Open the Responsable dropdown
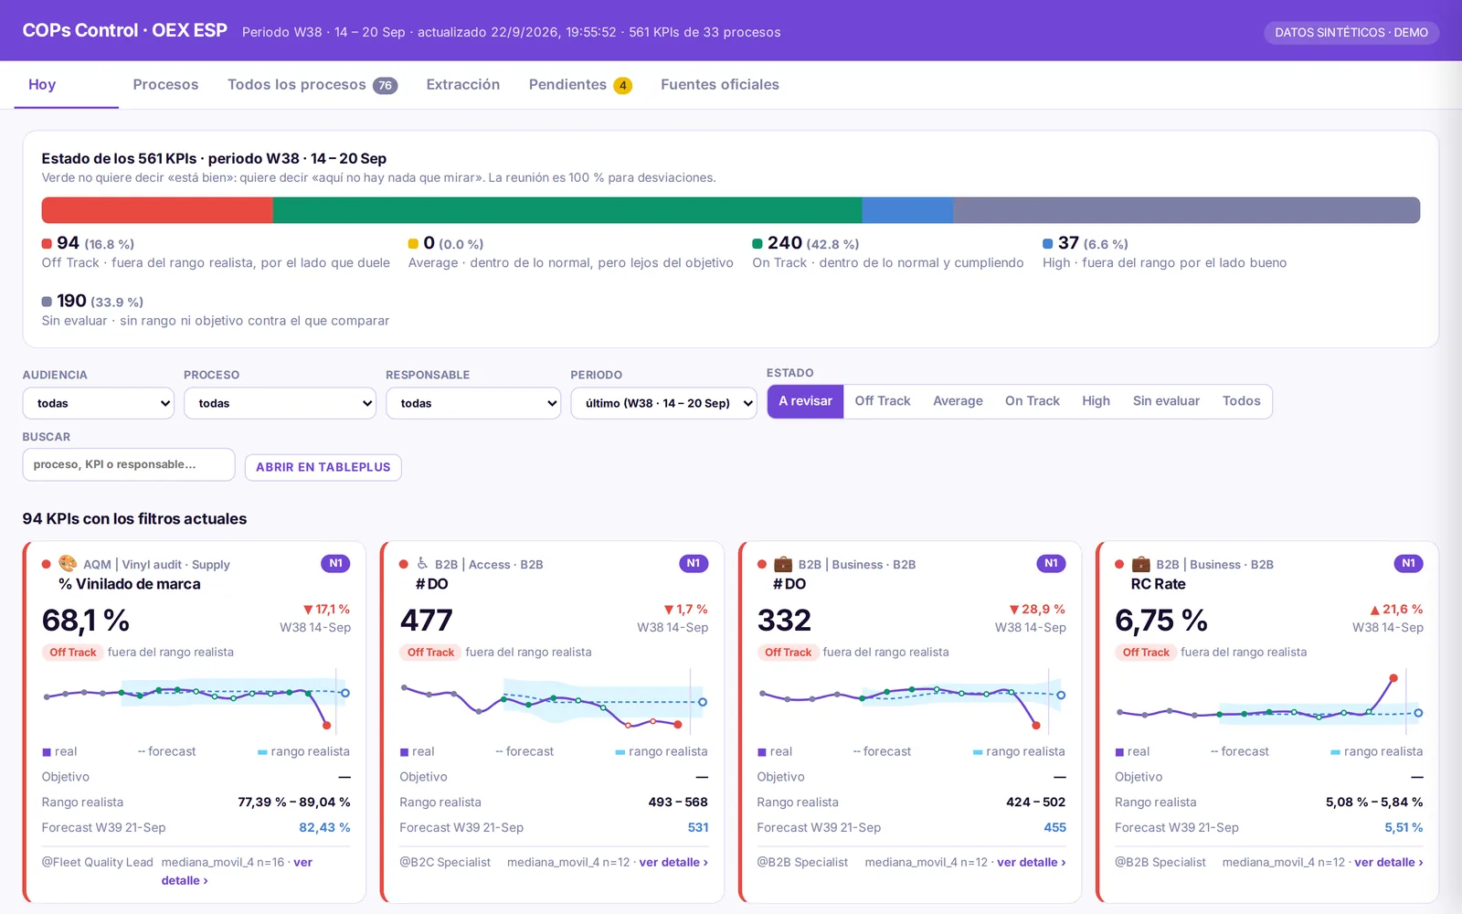The height and width of the screenshot is (914, 1462). 473,403
